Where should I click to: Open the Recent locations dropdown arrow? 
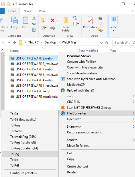(x=9, y=43)
